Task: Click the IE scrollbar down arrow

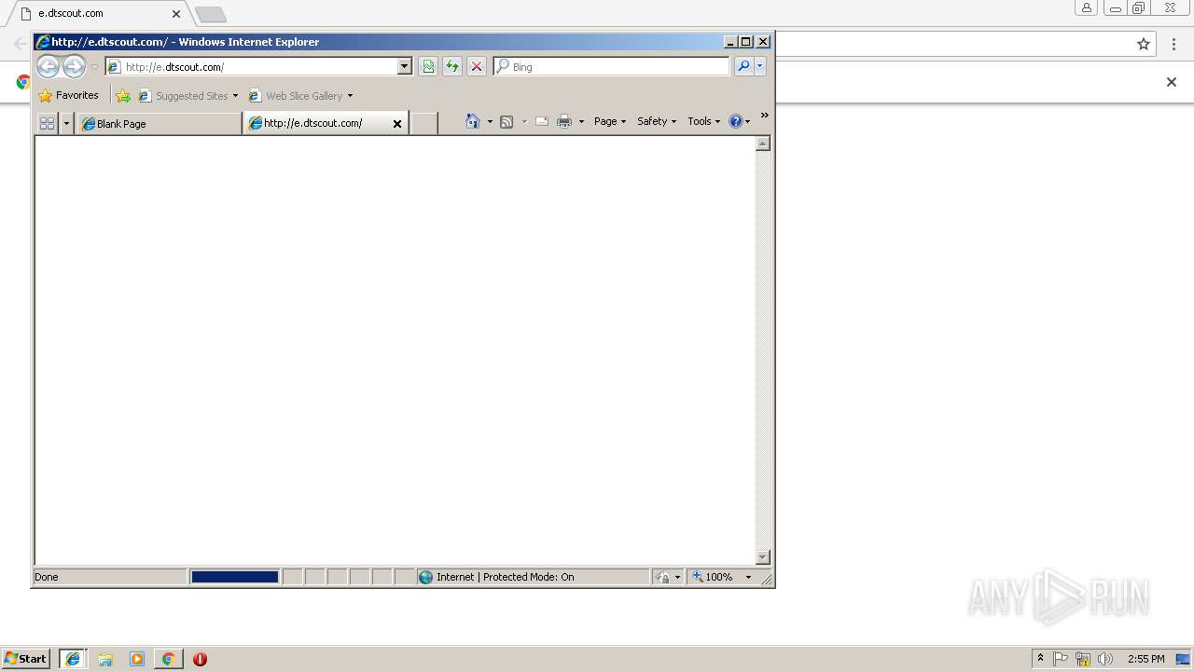Action: tap(763, 557)
